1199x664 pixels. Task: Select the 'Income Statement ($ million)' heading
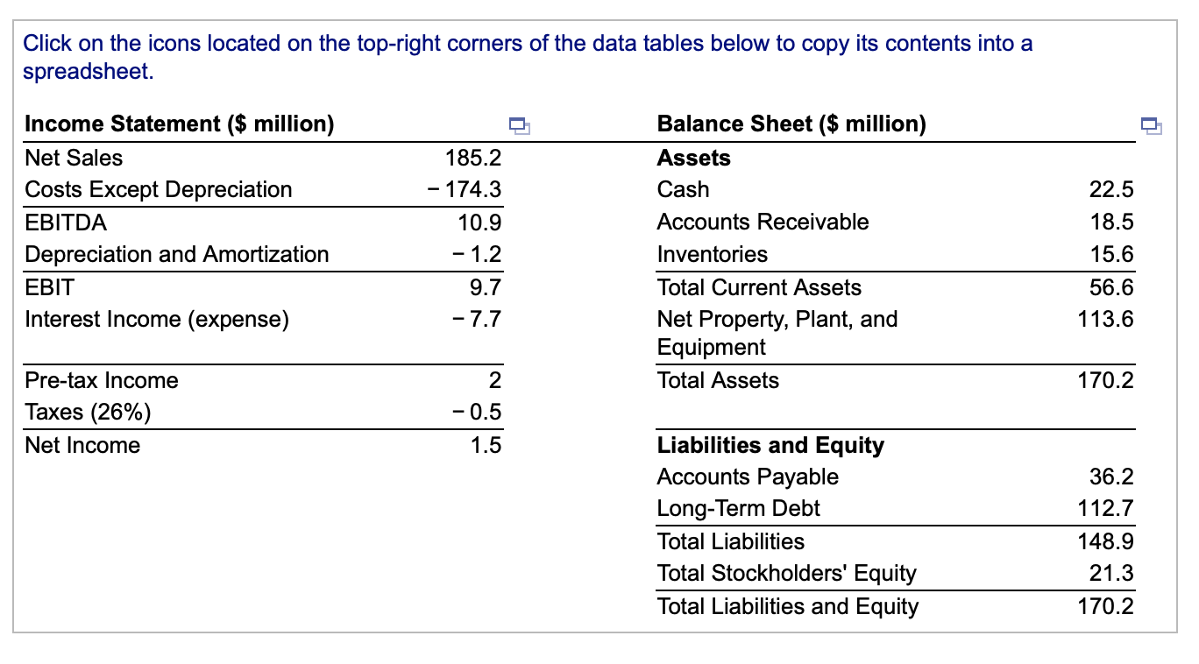point(180,124)
